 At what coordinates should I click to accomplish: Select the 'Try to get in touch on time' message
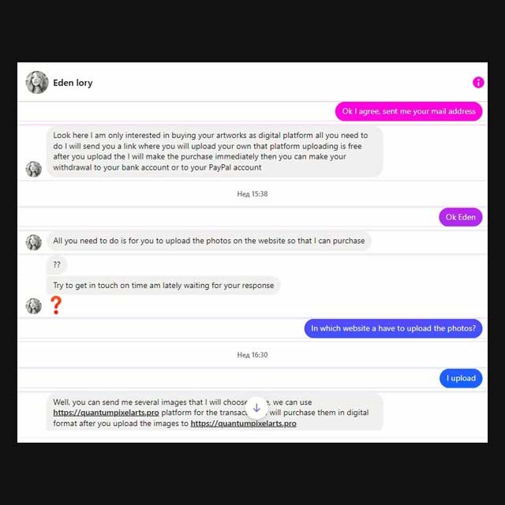(x=163, y=286)
